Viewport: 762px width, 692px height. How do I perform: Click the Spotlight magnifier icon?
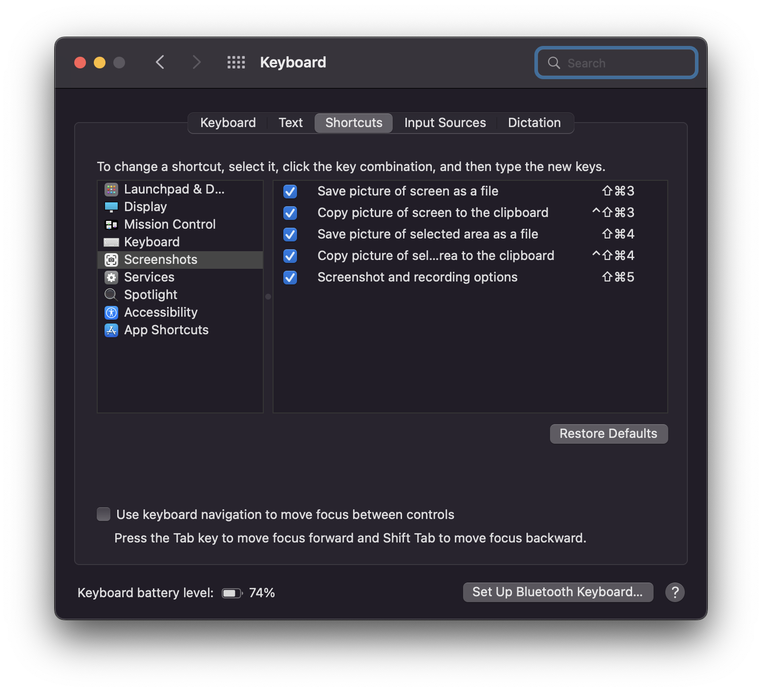click(x=111, y=295)
